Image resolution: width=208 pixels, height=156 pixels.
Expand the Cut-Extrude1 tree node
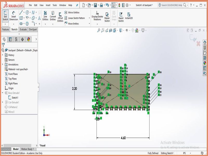click(x=2, y=102)
